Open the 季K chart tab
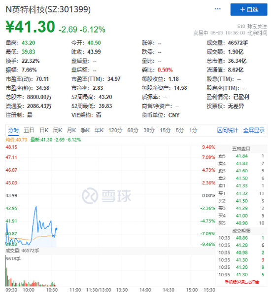This screenshot has height=294, width=271. (85, 130)
